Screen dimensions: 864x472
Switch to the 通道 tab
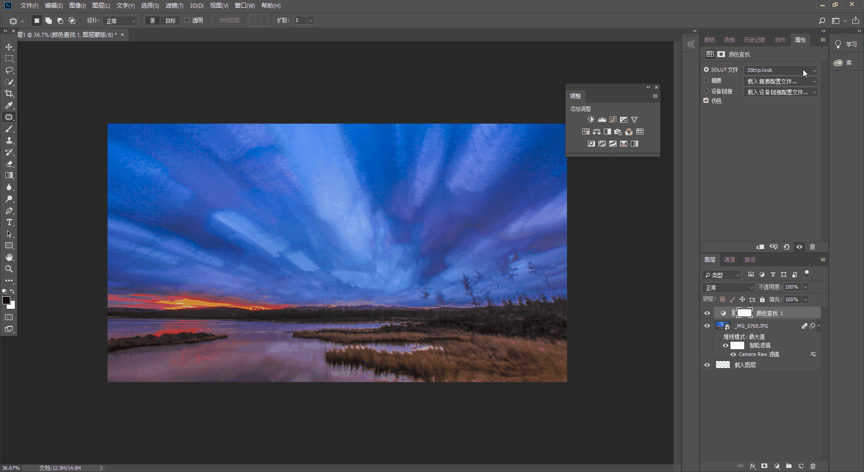tap(729, 260)
